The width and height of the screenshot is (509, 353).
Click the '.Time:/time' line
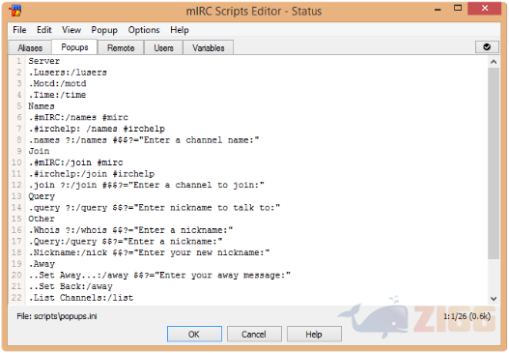tap(57, 95)
